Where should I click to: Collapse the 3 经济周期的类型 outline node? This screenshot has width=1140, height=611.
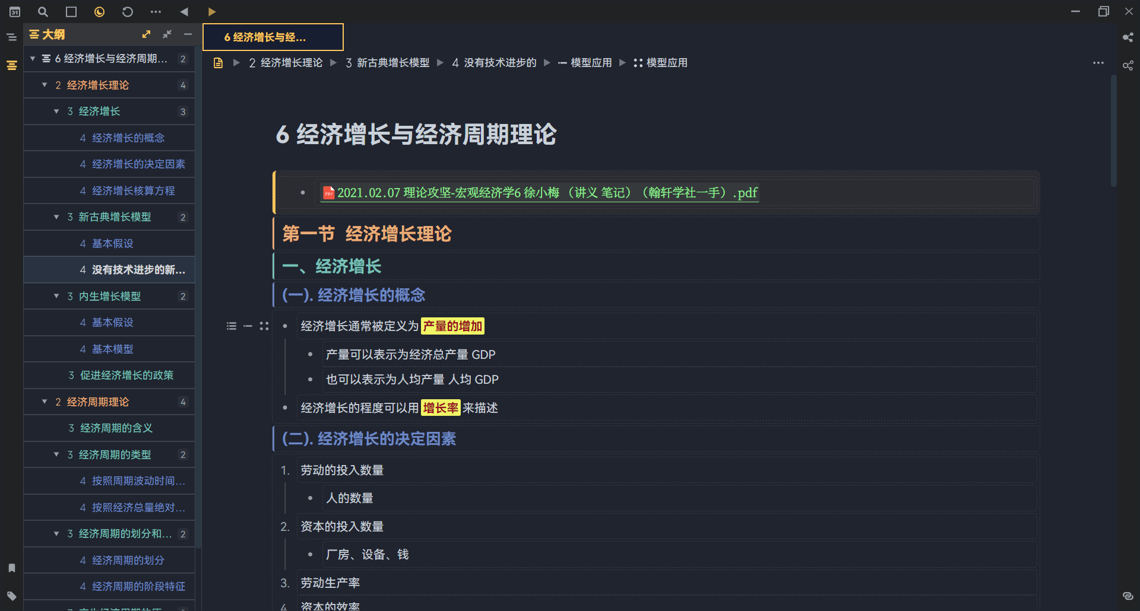[x=56, y=454]
